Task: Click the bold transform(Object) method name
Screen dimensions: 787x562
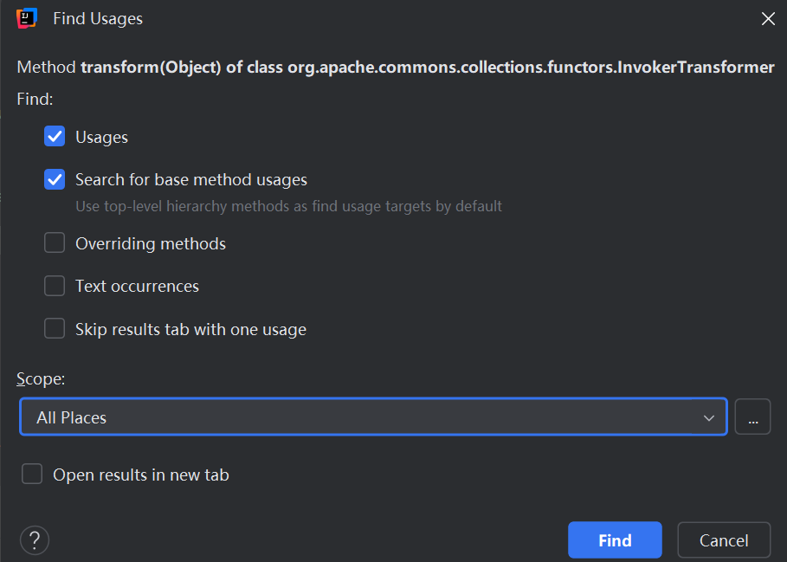Action: coord(151,67)
